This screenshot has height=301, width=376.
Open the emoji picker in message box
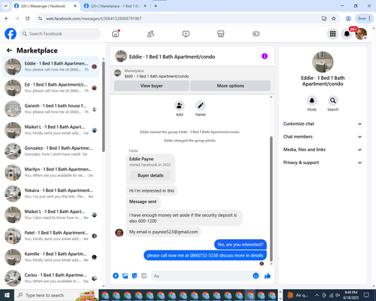point(256,276)
